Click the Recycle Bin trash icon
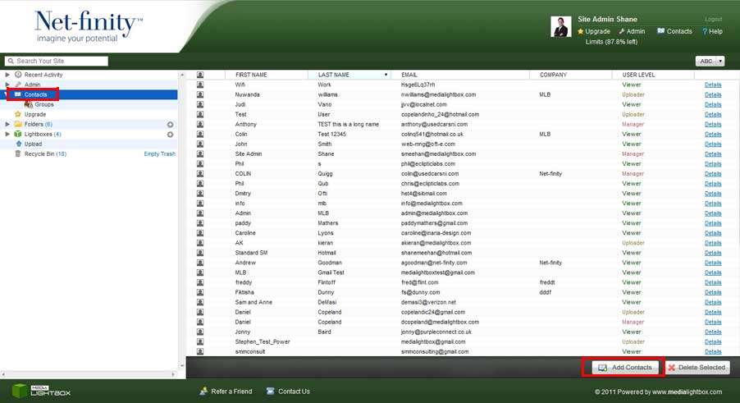740x403 pixels. [x=17, y=153]
